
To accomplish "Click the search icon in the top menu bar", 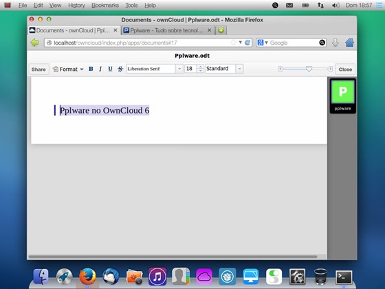I will [x=275, y=6].
